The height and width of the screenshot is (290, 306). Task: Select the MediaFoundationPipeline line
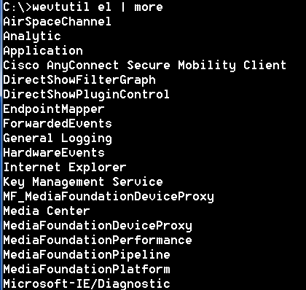click(87, 255)
